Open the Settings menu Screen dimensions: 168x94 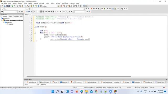point(72,4)
